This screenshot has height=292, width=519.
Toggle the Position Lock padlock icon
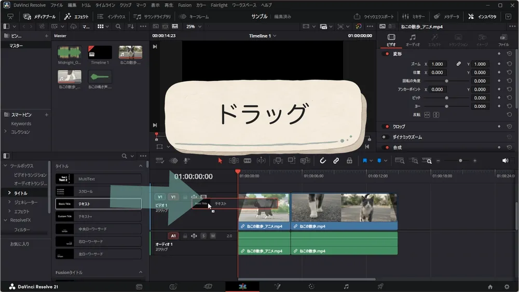coord(349,161)
